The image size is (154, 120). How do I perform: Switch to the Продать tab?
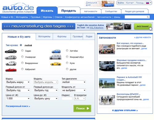[x=69, y=10]
